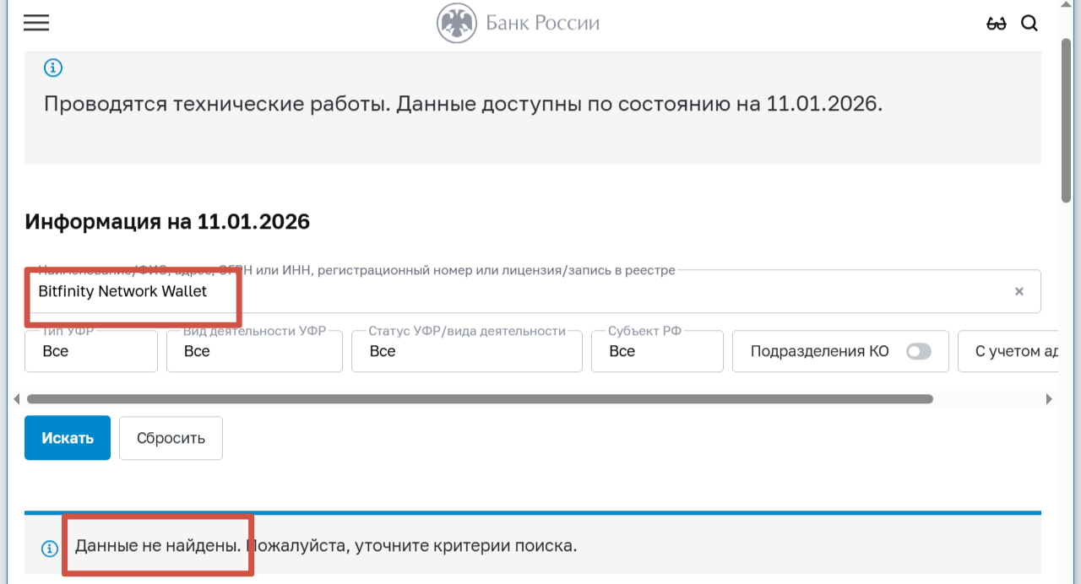Clear the search field with the x icon
Viewport: 1081px width, 584px height.
[x=1019, y=291]
